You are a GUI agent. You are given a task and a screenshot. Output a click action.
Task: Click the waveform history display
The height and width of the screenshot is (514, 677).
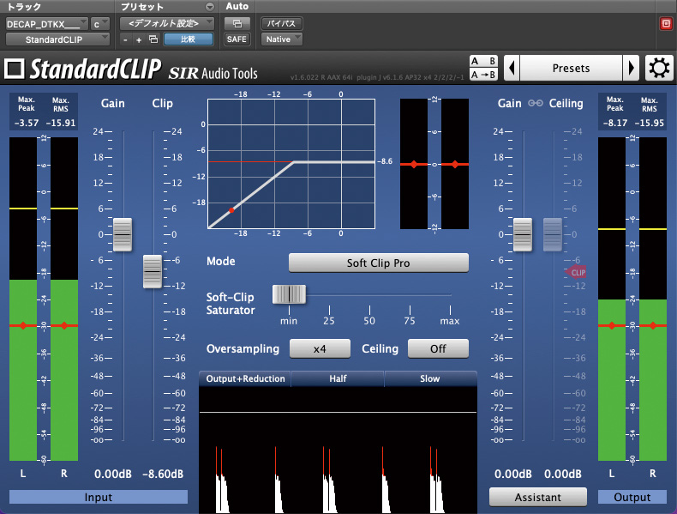coord(338,450)
